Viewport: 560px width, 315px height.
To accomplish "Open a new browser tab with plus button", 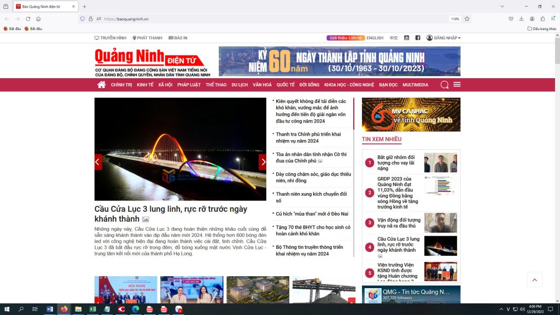I will (85, 7).
